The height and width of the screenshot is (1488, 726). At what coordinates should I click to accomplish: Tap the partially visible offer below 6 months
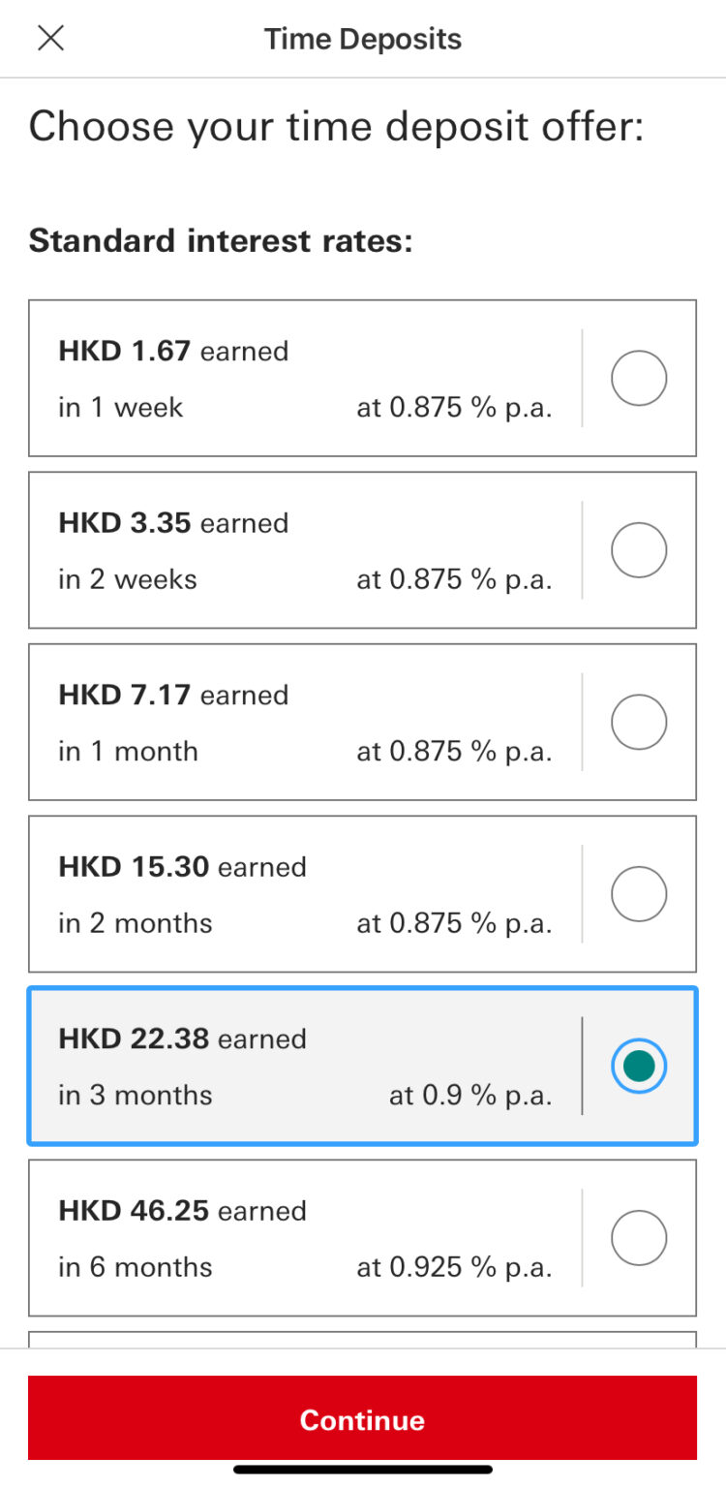click(x=362, y=1339)
